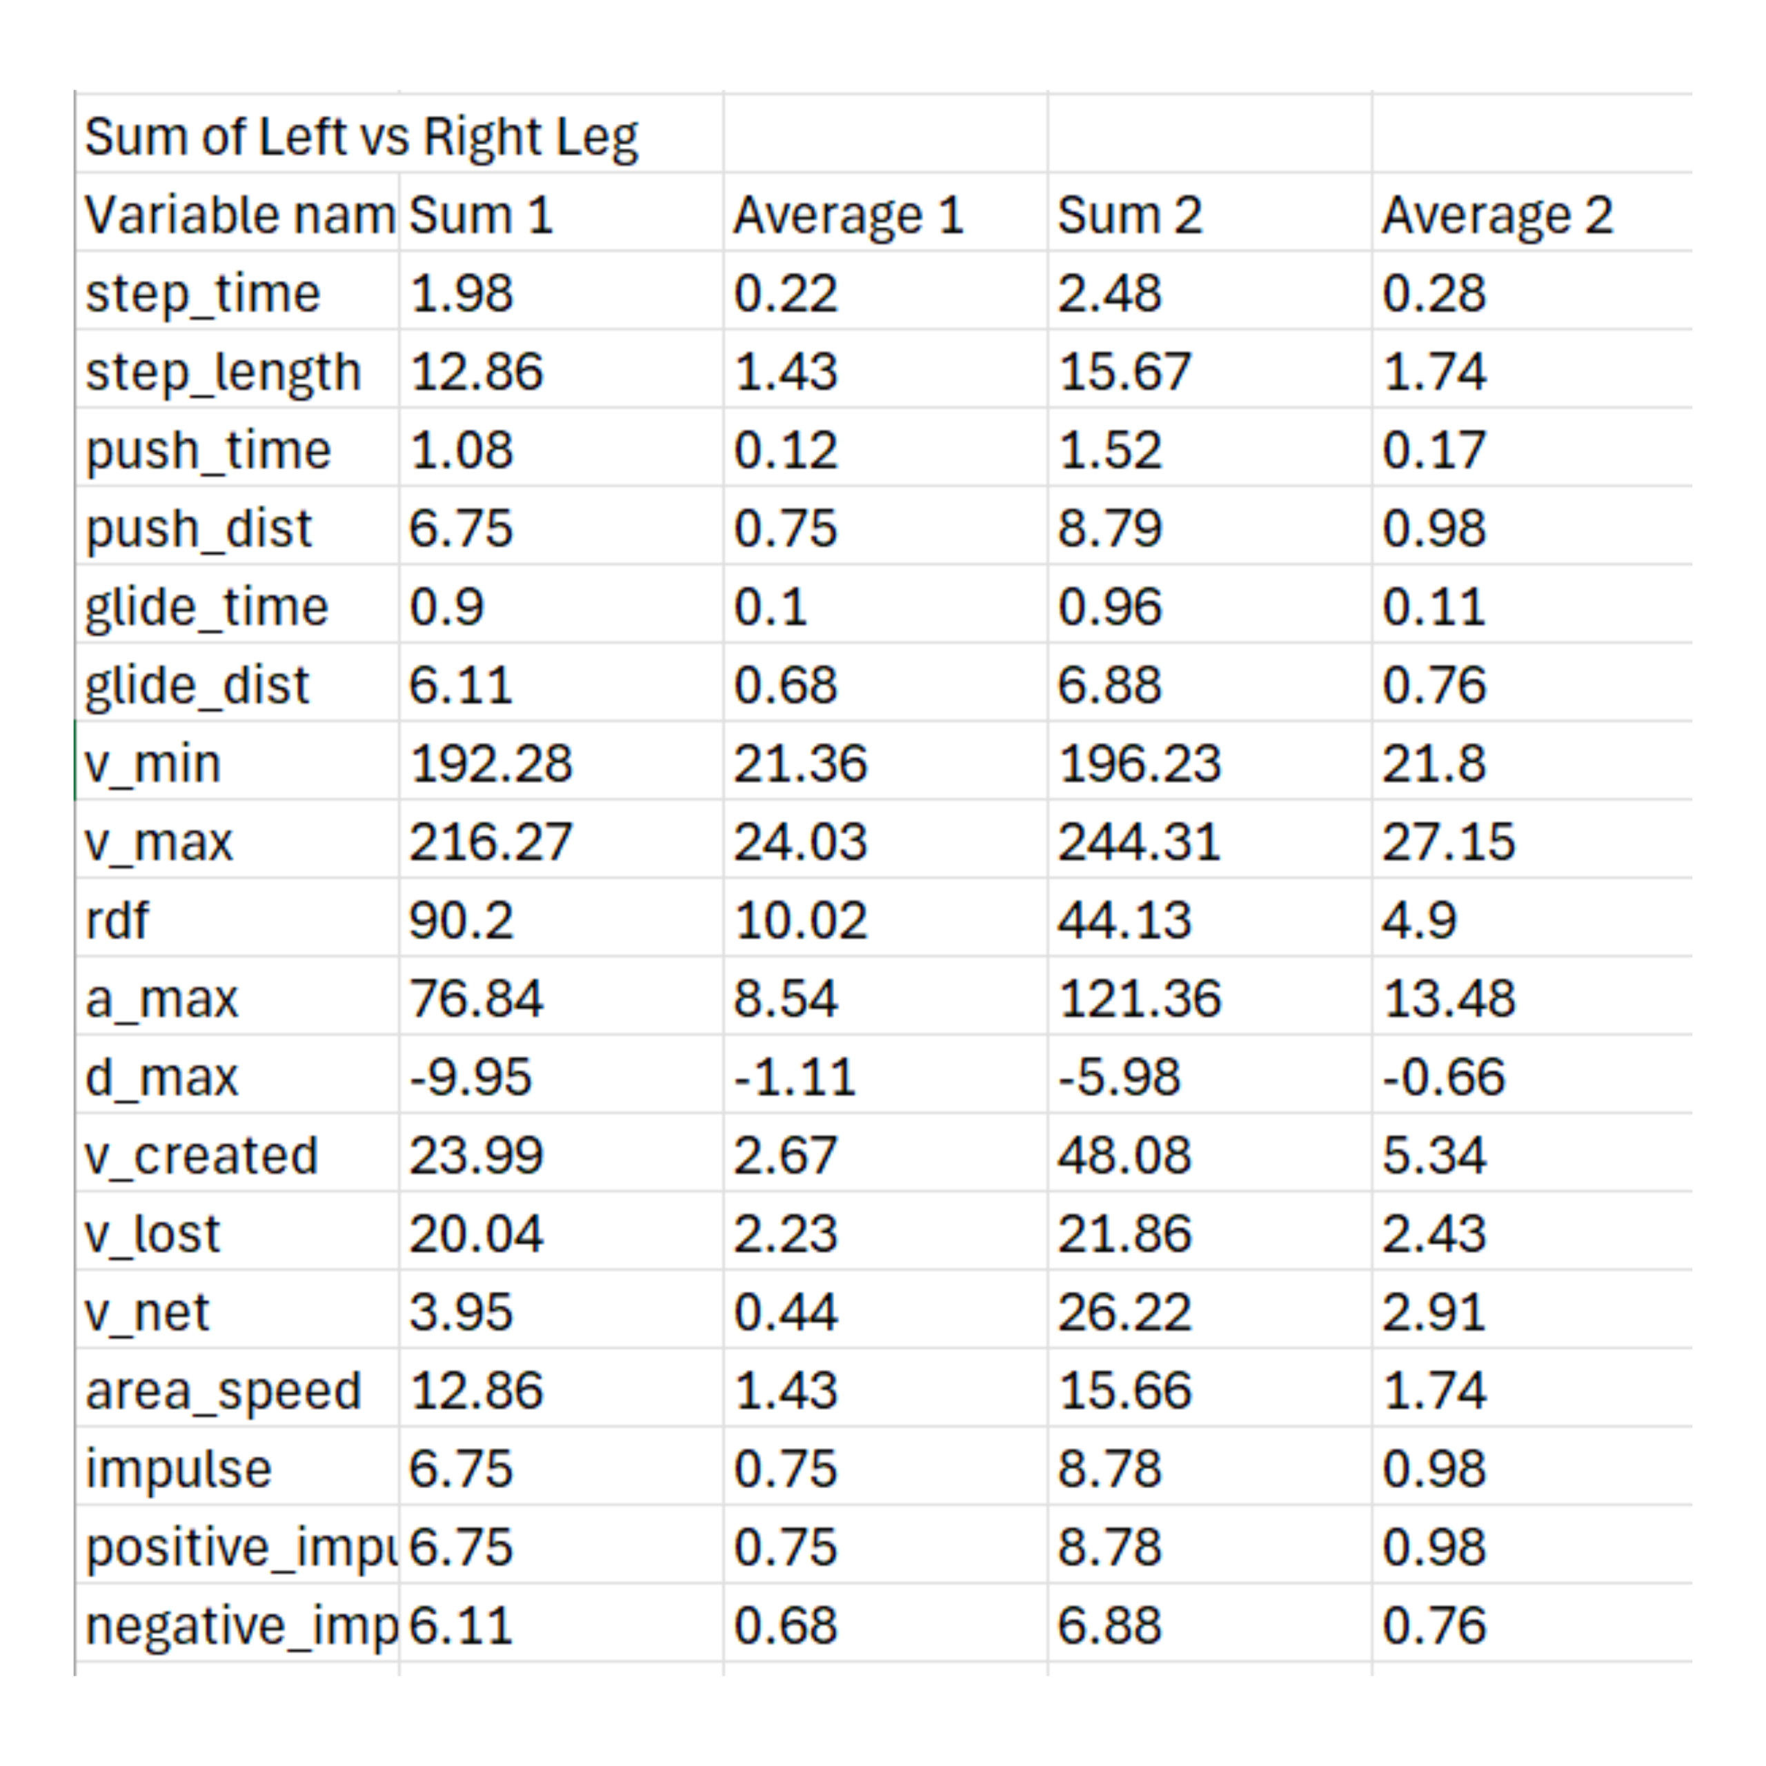
Task: Click the impulse row label cell
Action: (179, 1469)
